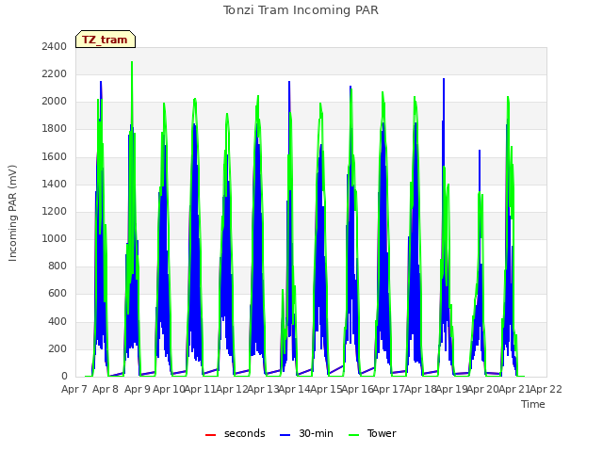Click the 'Incoming PAR (mV)' axis label
603x452 pixels.
[x=12, y=214]
